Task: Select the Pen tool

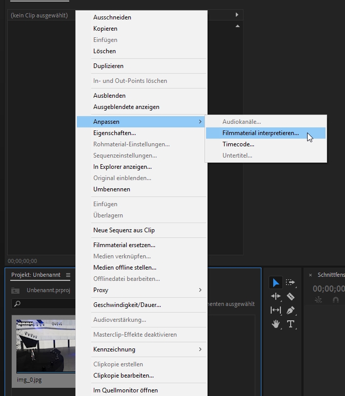Action: pos(291,310)
